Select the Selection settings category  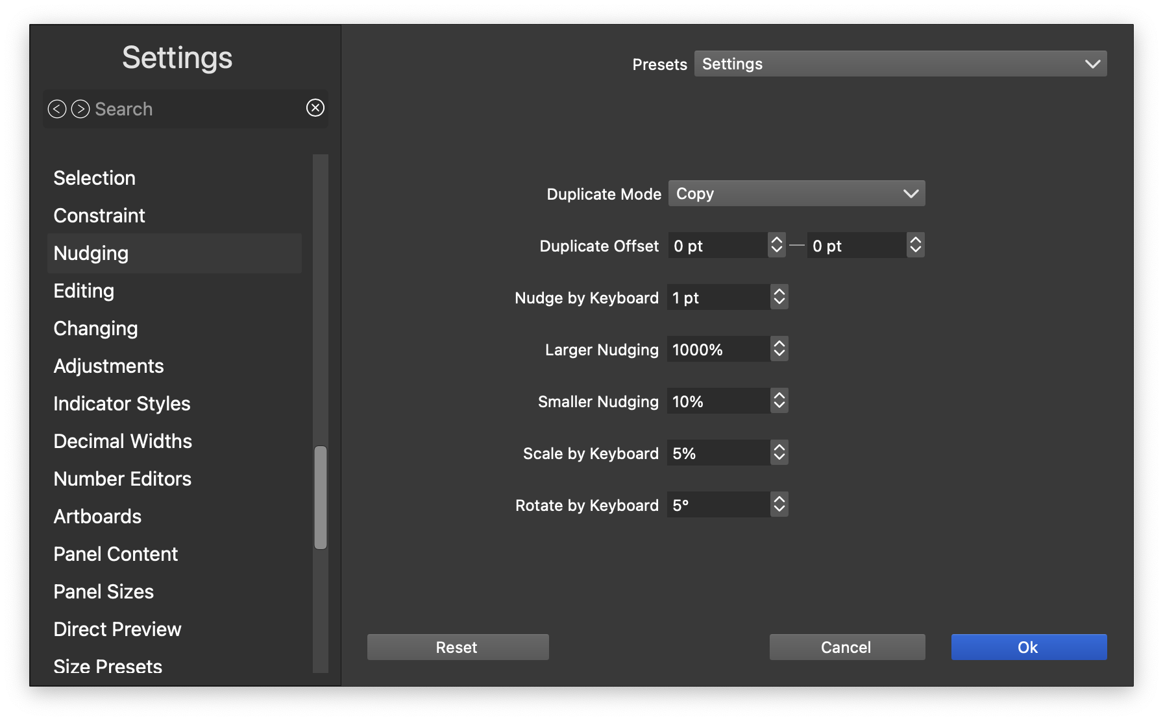coord(95,178)
